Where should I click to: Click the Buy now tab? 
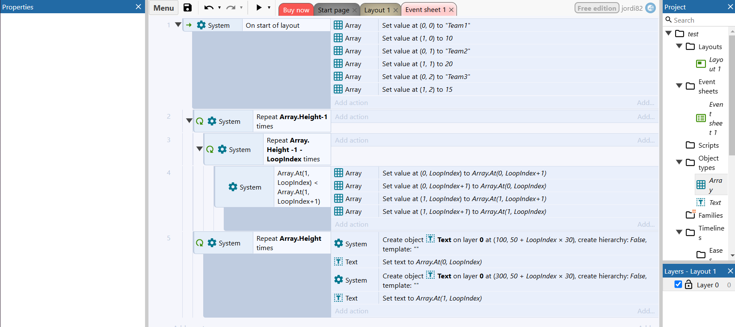coord(296,10)
